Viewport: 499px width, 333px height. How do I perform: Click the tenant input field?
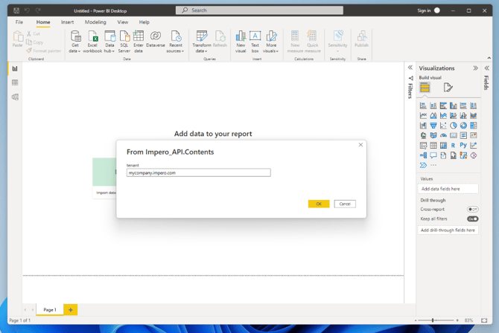198,172
